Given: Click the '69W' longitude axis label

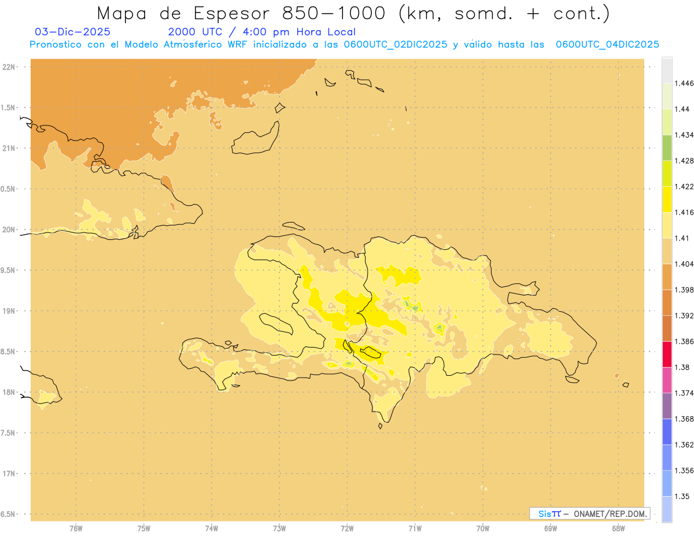Looking at the screenshot, I should click(x=551, y=528).
